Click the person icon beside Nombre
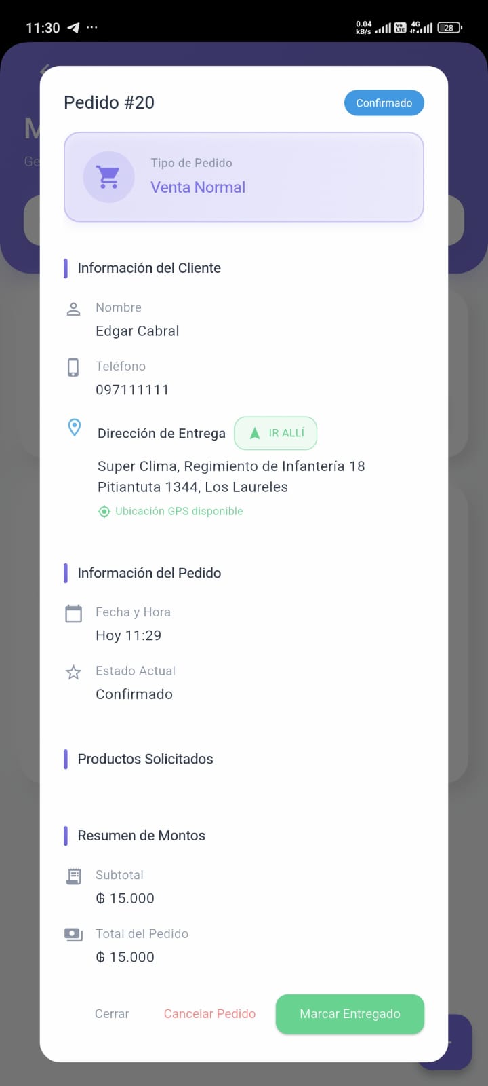This screenshot has width=488, height=1086. click(x=73, y=309)
